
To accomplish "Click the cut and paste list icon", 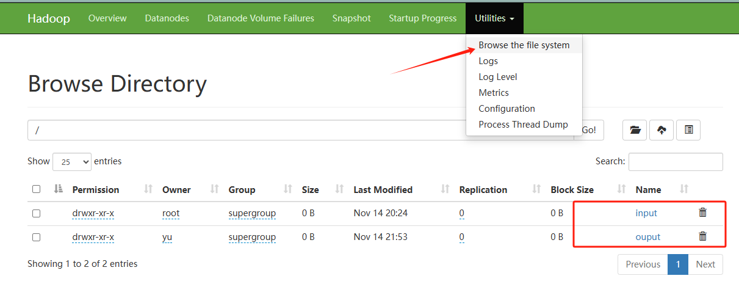I will click(x=688, y=130).
